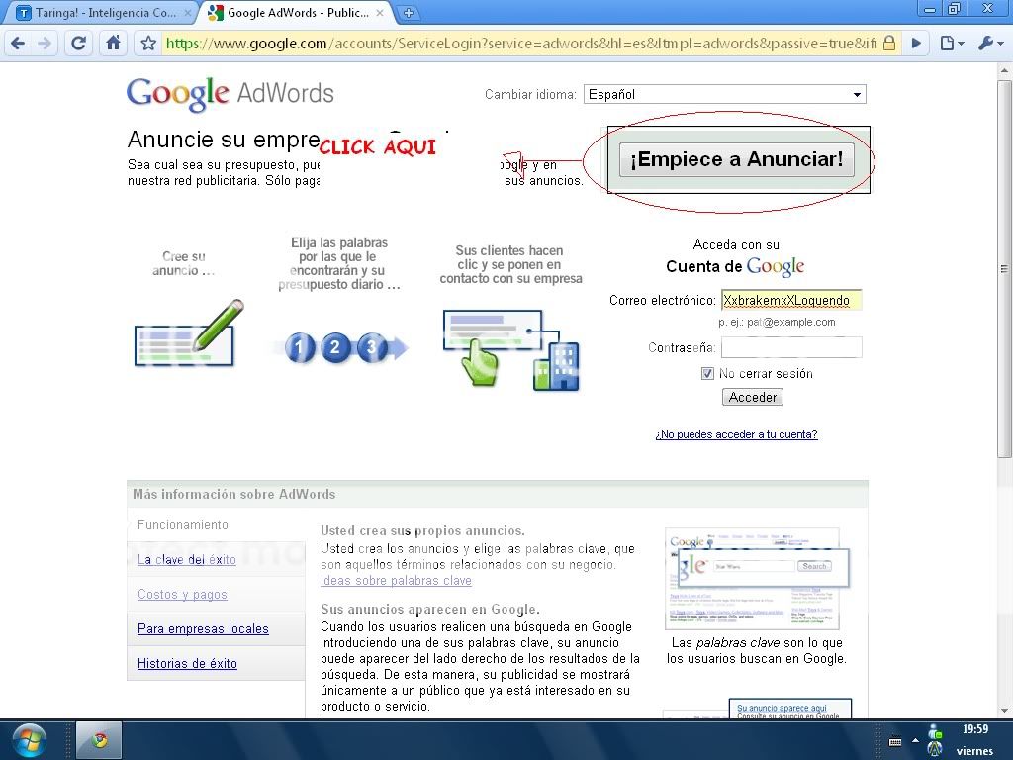The image size is (1013, 760).
Task: Click the ¡Empiece a Anunciar! button
Action: tap(736, 159)
